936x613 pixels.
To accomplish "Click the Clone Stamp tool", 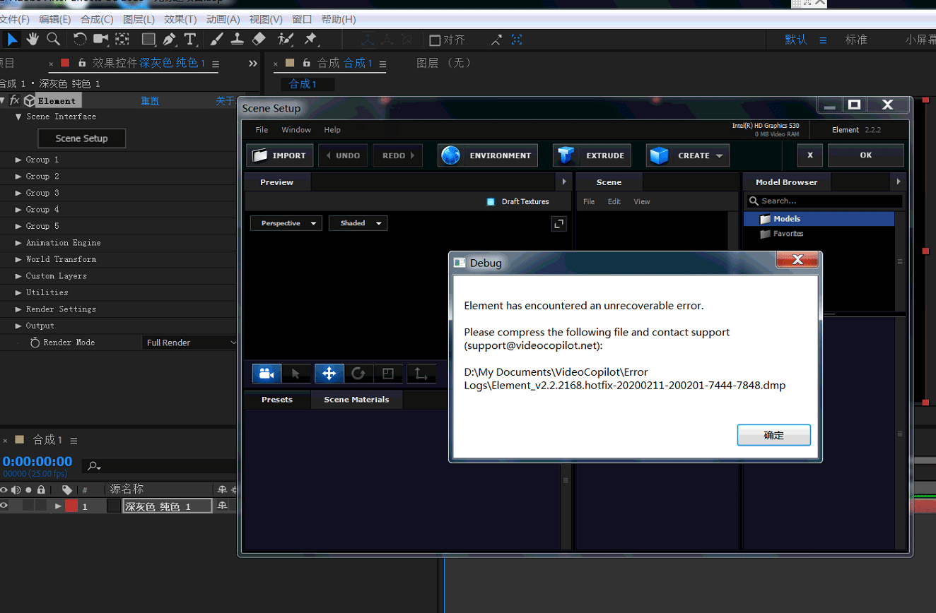I will pyautogui.click(x=238, y=39).
